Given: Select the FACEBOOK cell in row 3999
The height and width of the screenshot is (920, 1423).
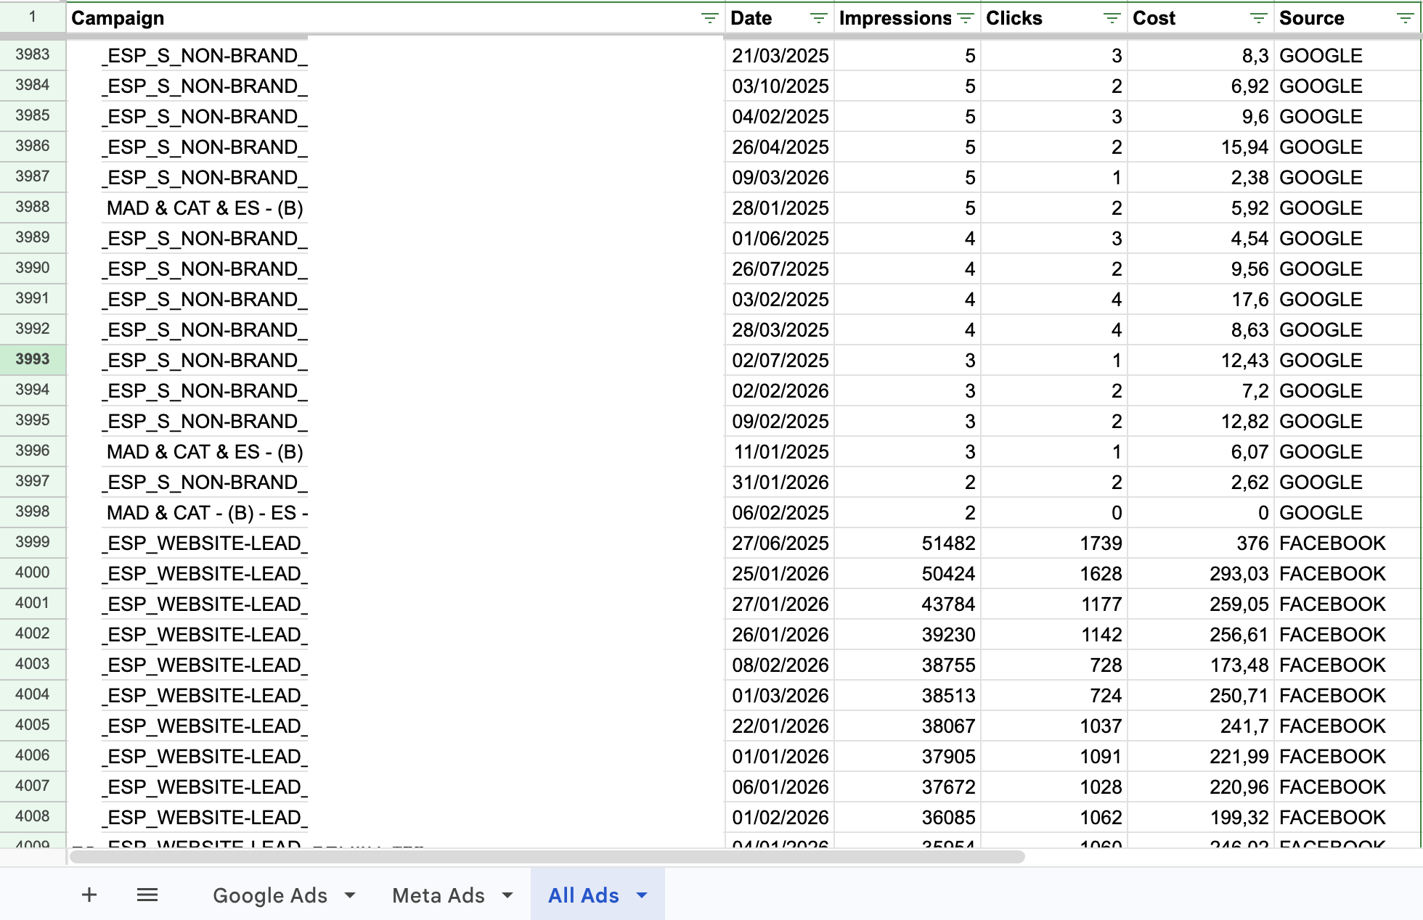Looking at the screenshot, I should [1347, 543].
